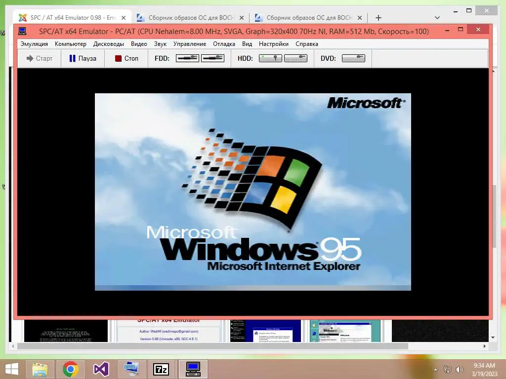Pause emulation with the Пауза button
The width and height of the screenshot is (506, 379).
click(x=83, y=58)
